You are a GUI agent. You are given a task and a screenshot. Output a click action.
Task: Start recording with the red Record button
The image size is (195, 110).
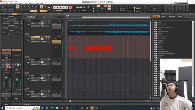(x=70, y=7)
